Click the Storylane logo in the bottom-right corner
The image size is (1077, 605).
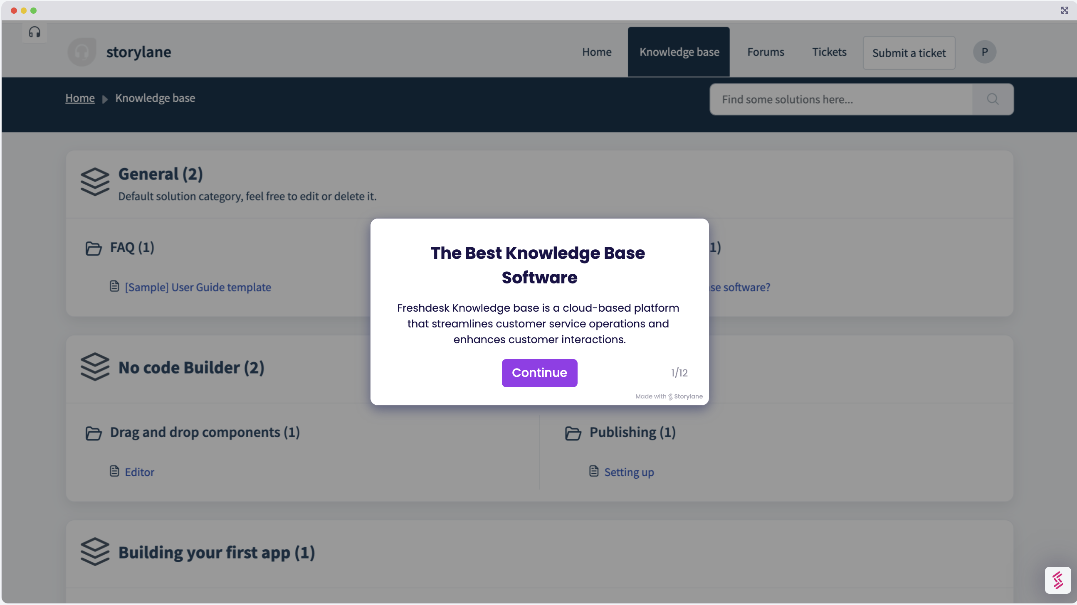point(1058,580)
